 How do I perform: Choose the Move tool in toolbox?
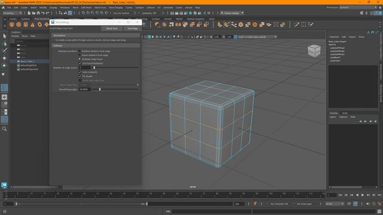click(4, 58)
